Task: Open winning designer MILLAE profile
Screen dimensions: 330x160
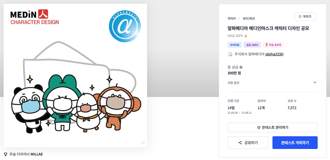Action: pyautogui.click(x=37, y=154)
